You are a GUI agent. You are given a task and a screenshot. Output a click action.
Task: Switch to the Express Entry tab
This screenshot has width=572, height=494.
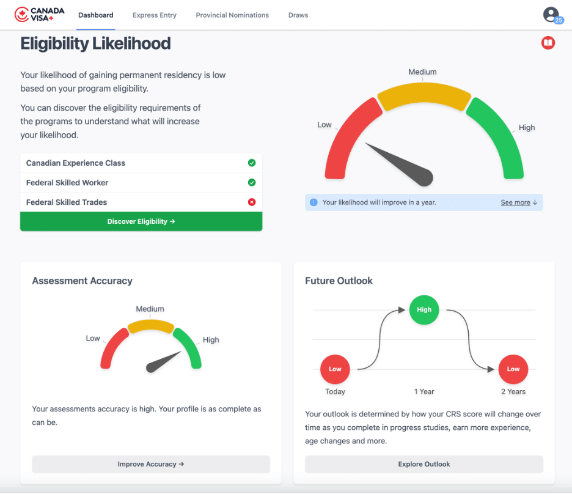click(x=155, y=15)
